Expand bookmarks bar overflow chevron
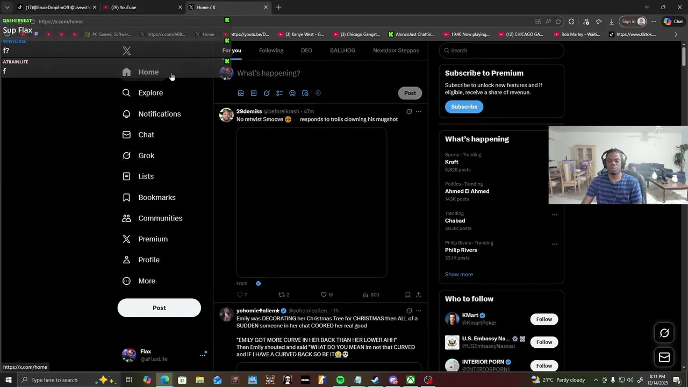This screenshot has height=387, width=688. coord(676,34)
